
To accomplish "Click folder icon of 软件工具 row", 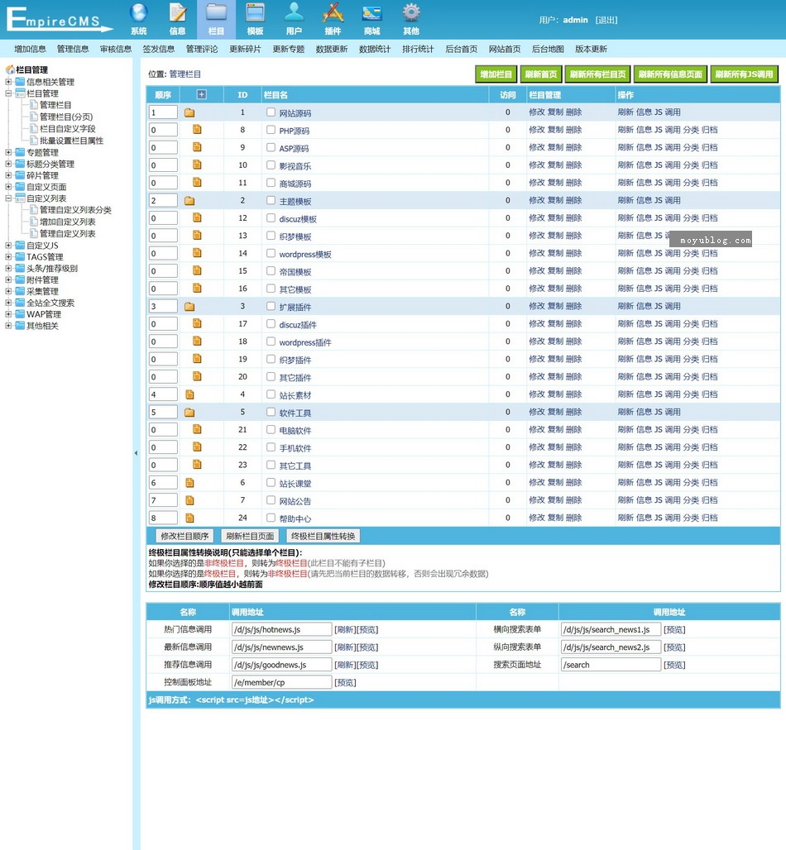I will click(x=189, y=412).
